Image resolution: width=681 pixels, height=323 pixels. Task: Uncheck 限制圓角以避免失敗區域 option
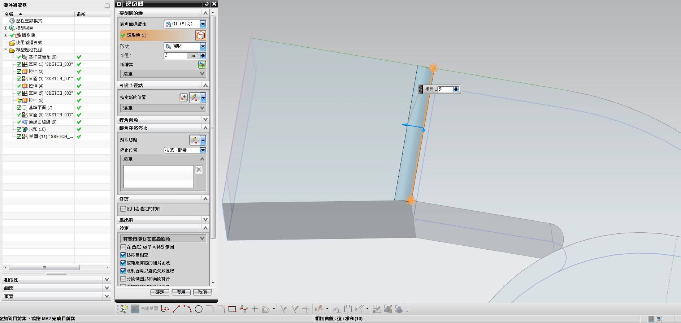coord(123,271)
